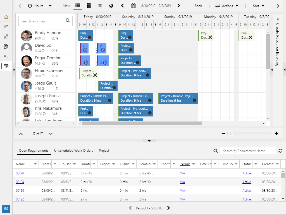The height and width of the screenshot is (215, 286).
Task: Click the zoom level slider handle
Action: pyautogui.click(x=230, y=134)
